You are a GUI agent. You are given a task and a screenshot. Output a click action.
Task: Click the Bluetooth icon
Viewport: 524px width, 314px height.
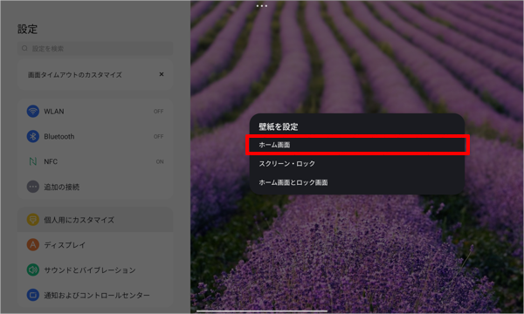pyautogui.click(x=33, y=136)
